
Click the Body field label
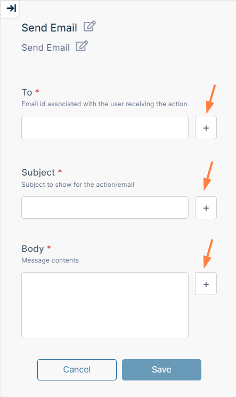(32, 249)
